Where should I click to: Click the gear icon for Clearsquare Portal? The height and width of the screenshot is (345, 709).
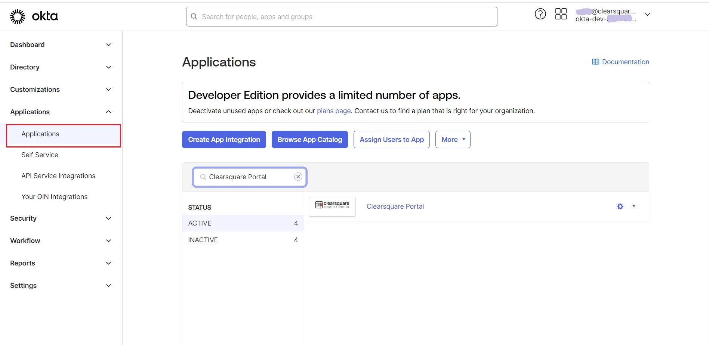[x=620, y=206]
